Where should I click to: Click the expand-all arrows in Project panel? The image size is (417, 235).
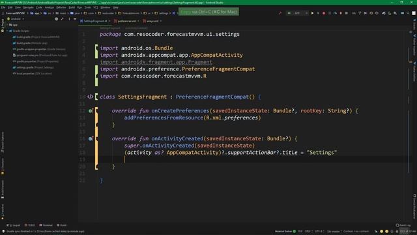click(x=62, y=19)
